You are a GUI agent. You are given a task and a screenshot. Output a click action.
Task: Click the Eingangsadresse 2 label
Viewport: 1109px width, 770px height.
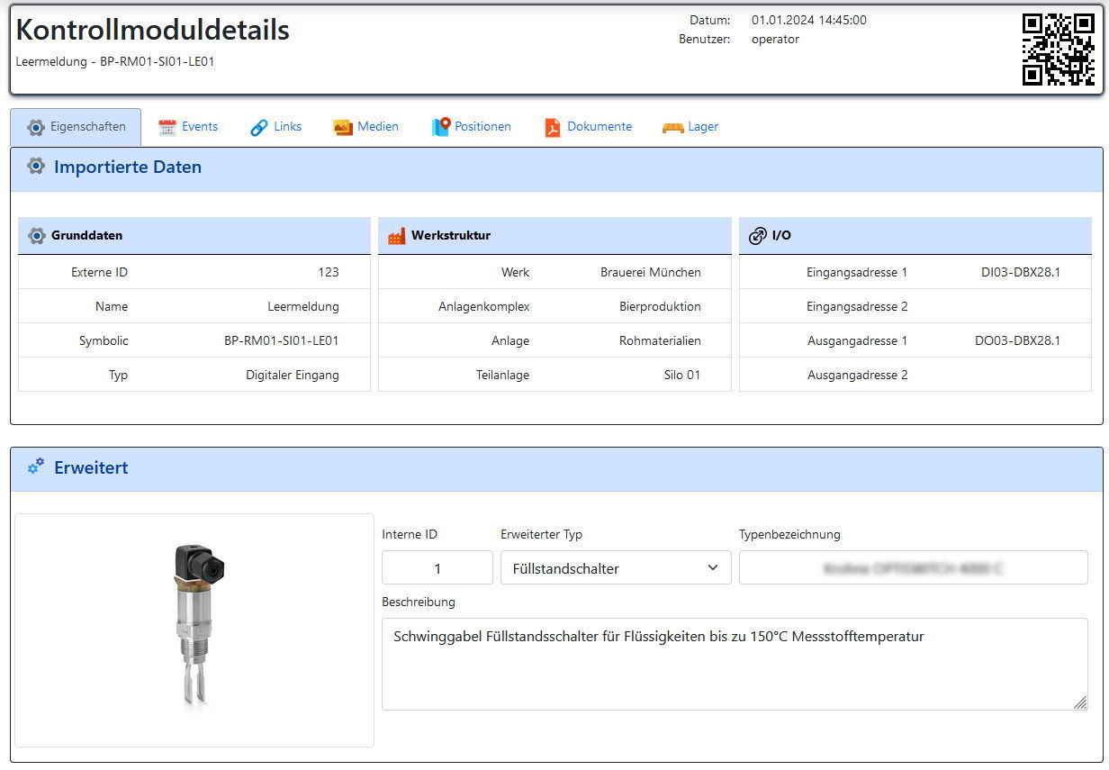point(857,306)
